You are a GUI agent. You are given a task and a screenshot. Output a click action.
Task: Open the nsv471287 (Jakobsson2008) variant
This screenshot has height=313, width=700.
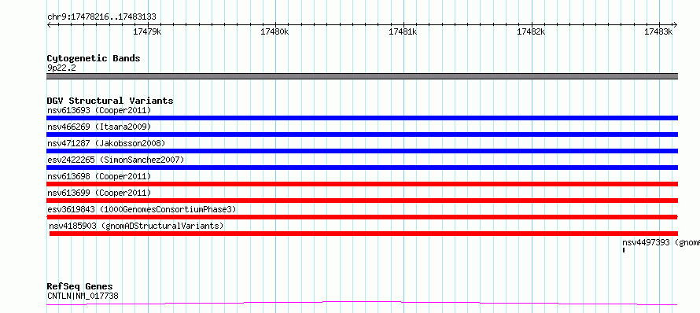(362, 151)
